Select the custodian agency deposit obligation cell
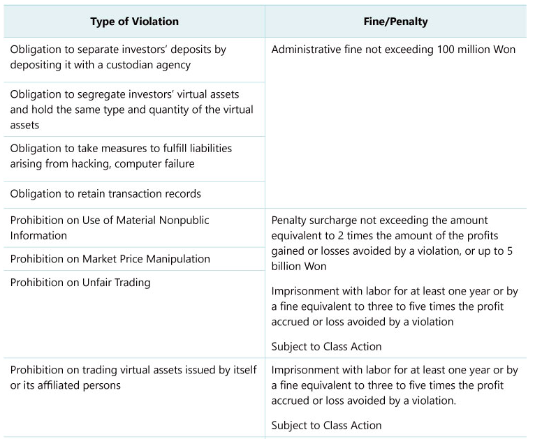The image size is (542, 439). click(x=118, y=57)
